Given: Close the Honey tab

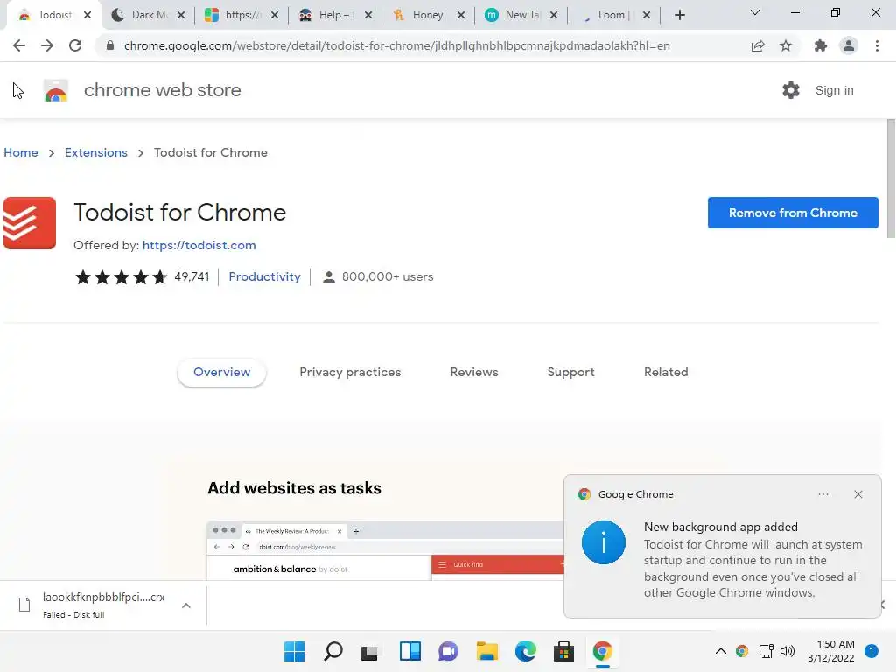Looking at the screenshot, I should [461, 15].
